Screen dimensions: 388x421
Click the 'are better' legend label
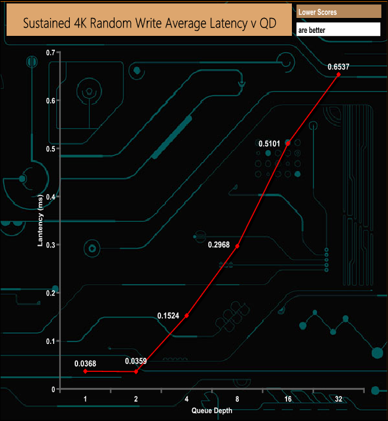tap(312, 30)
